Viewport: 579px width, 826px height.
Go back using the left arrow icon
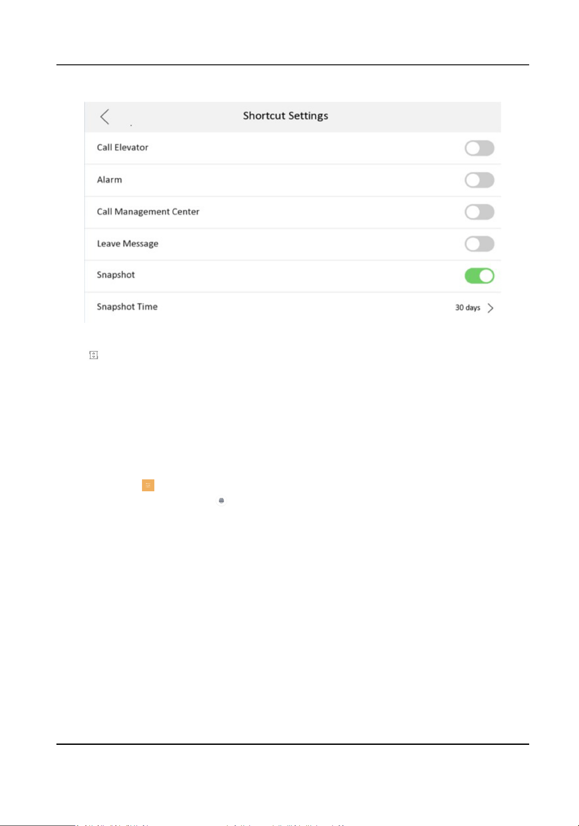point(105,117)
